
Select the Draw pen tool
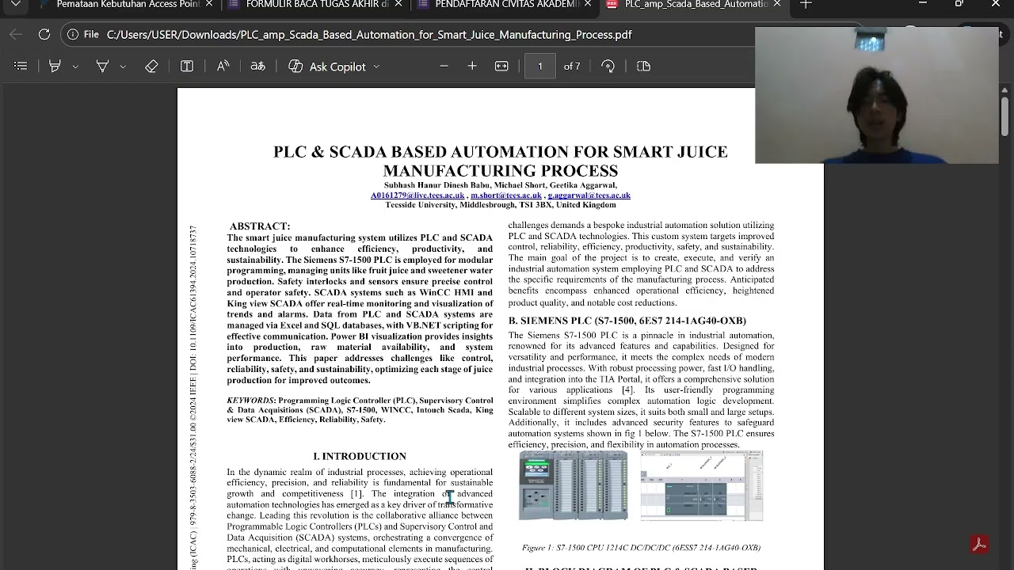pyautogui.click(x=102, y=66)
